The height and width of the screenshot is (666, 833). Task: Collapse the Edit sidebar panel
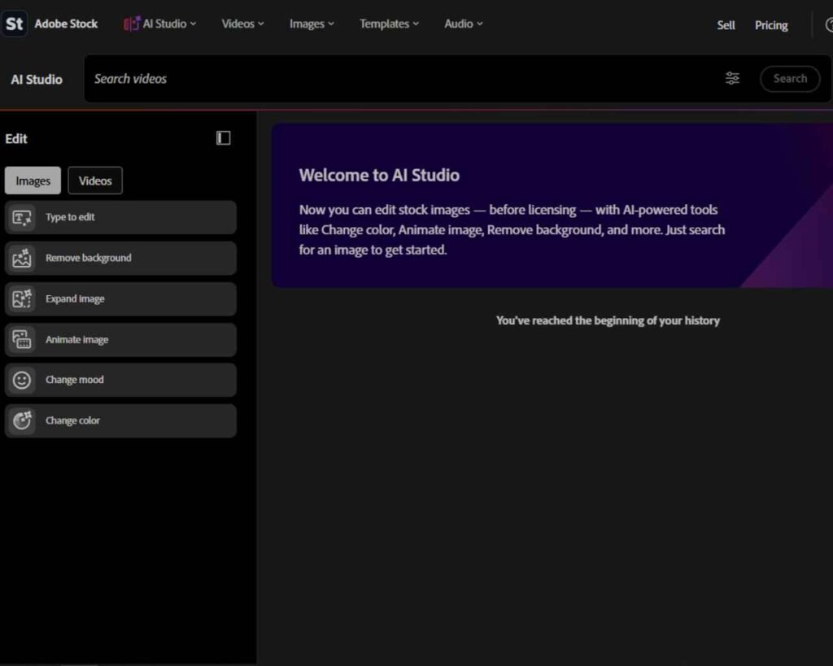[223, 138]
